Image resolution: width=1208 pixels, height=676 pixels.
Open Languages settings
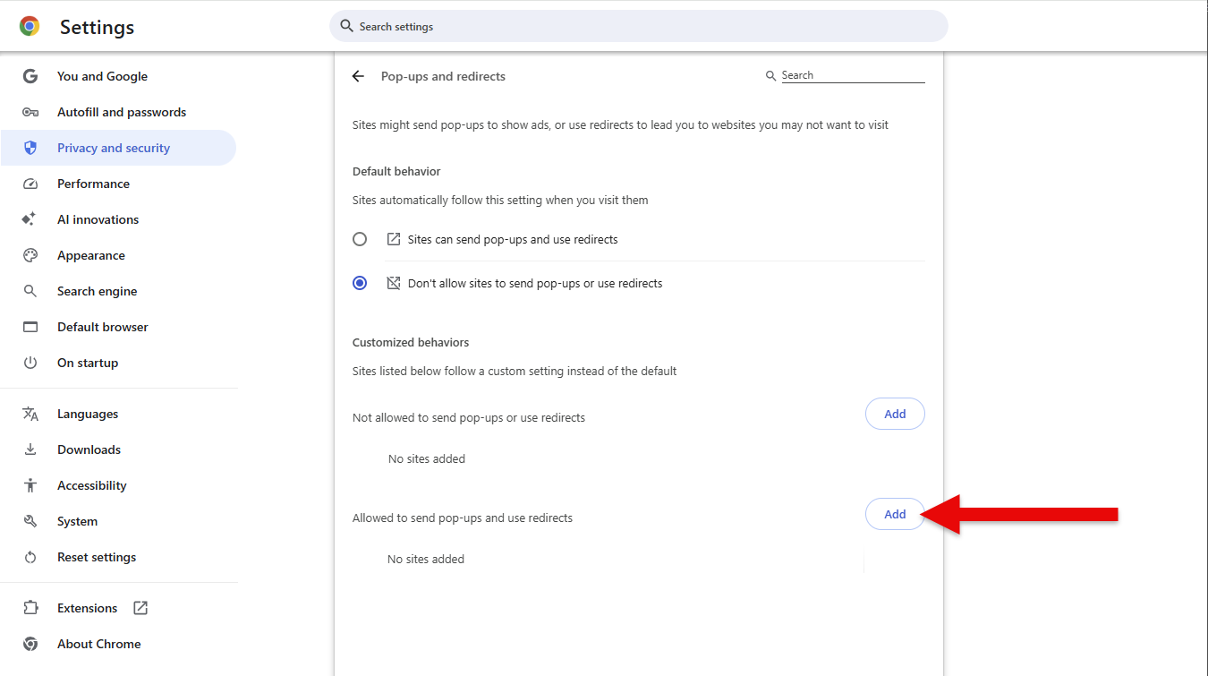click(88, 414)
